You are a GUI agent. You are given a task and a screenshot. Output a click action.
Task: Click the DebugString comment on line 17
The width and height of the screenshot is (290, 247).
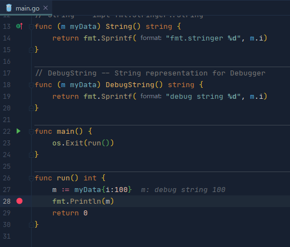[x=150, y=73]
